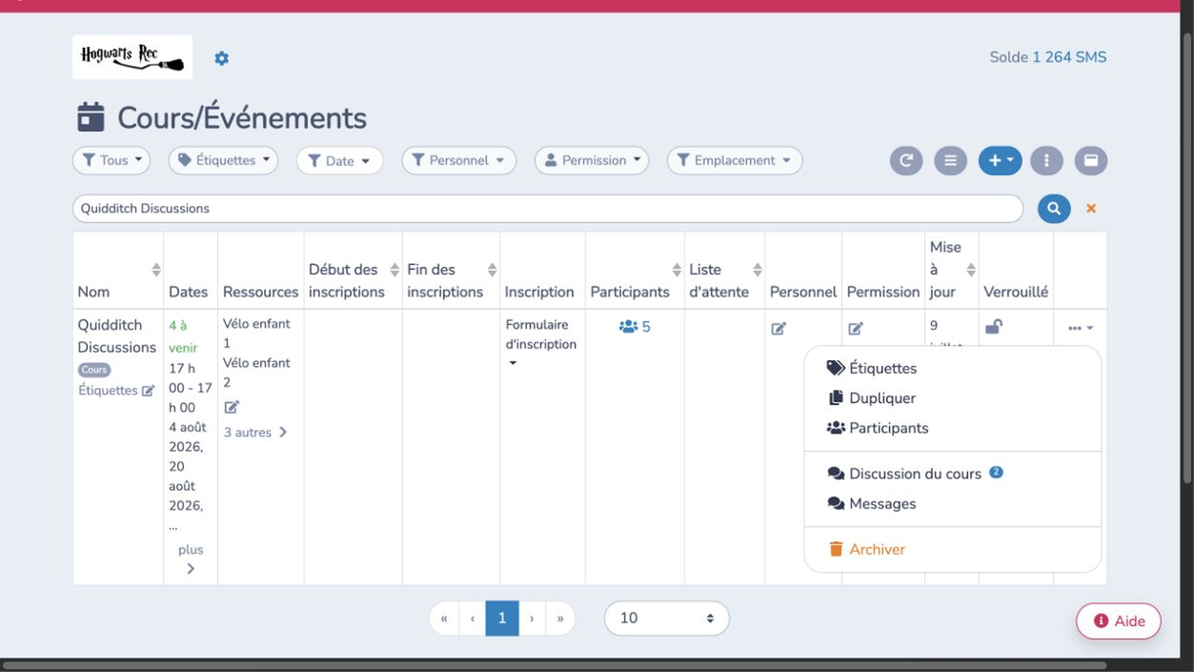Viewport: 1194px width, 672px height.
Task: Expand the Étiquettes filter dropdown
Action: (223, 160)
